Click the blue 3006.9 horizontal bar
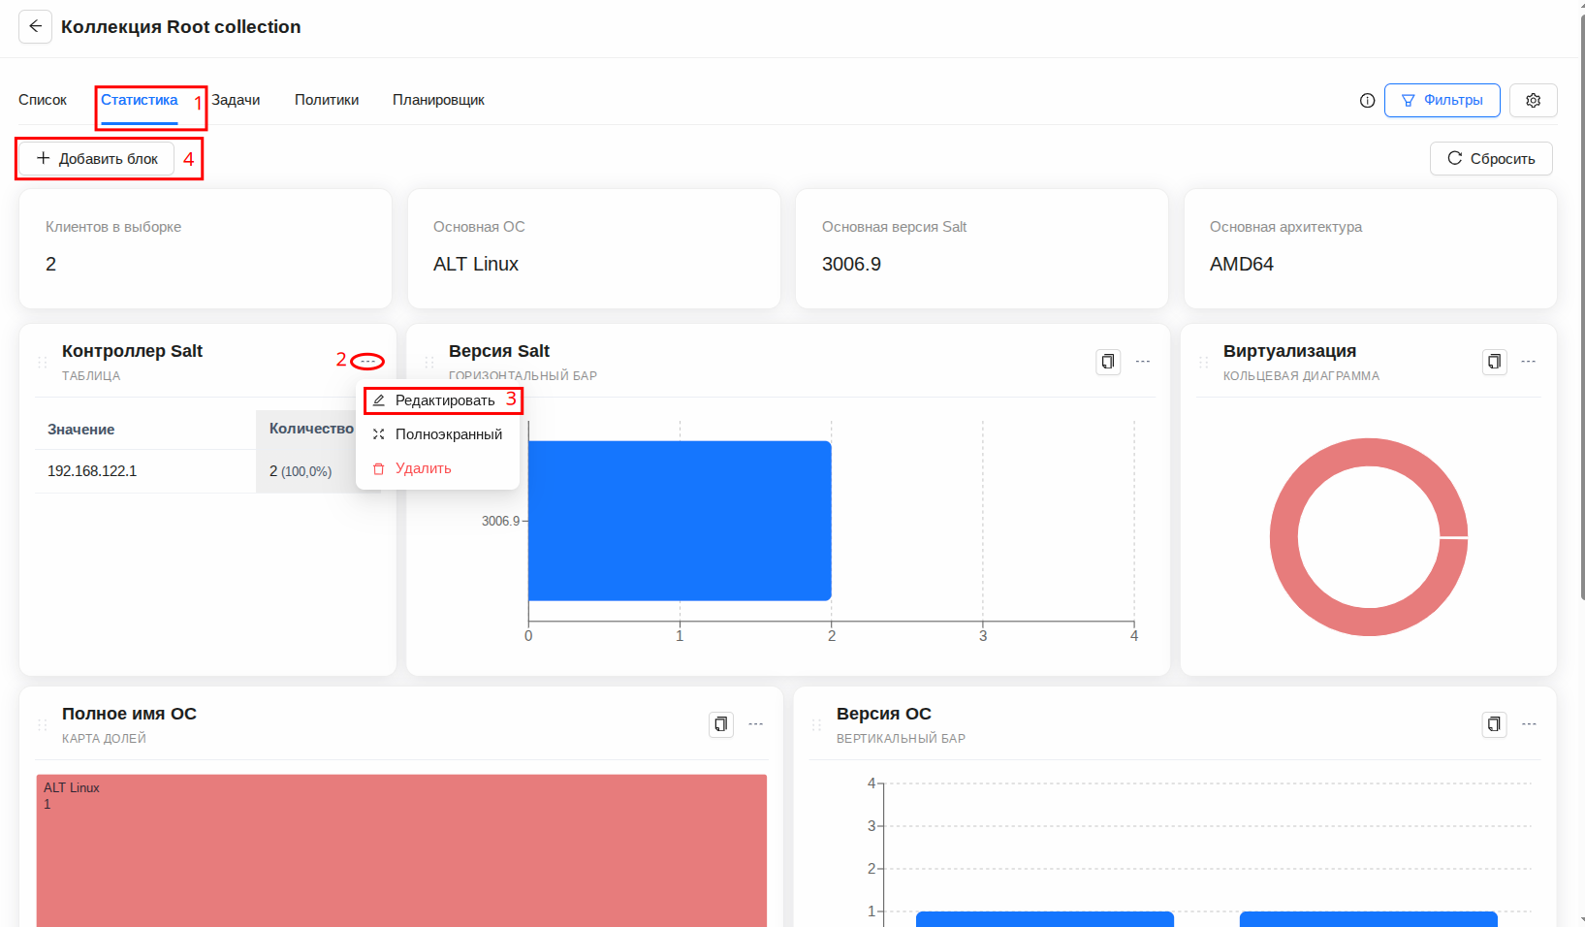This screenshot has height=927, width=1585. [680, 521]
